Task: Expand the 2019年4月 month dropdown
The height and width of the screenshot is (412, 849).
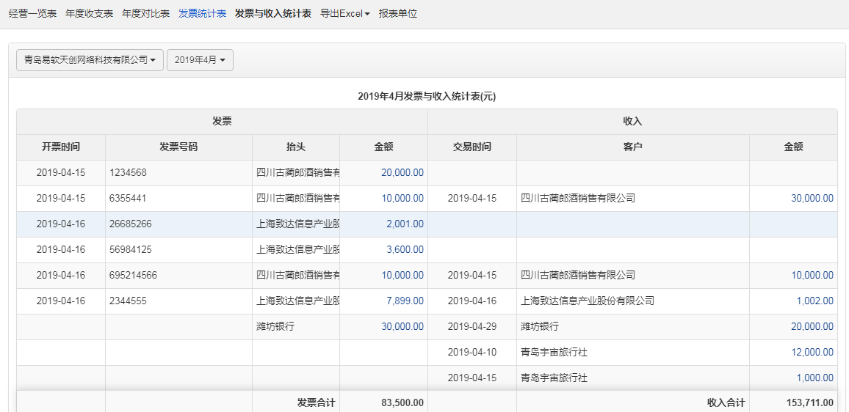Action: pyautogui.click(x=200, y=60)
